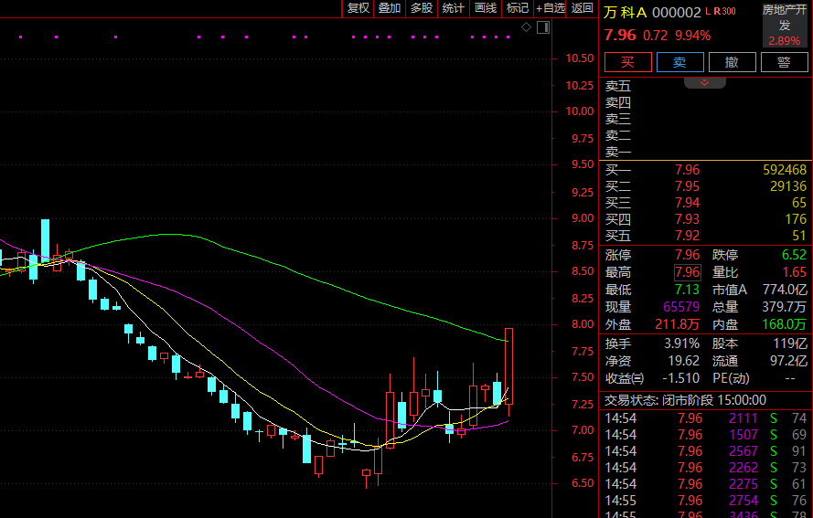The width and height of the screenshot is (813, 518).
Task: Select the 叠加 overlay option
Action: coord(390,8)
